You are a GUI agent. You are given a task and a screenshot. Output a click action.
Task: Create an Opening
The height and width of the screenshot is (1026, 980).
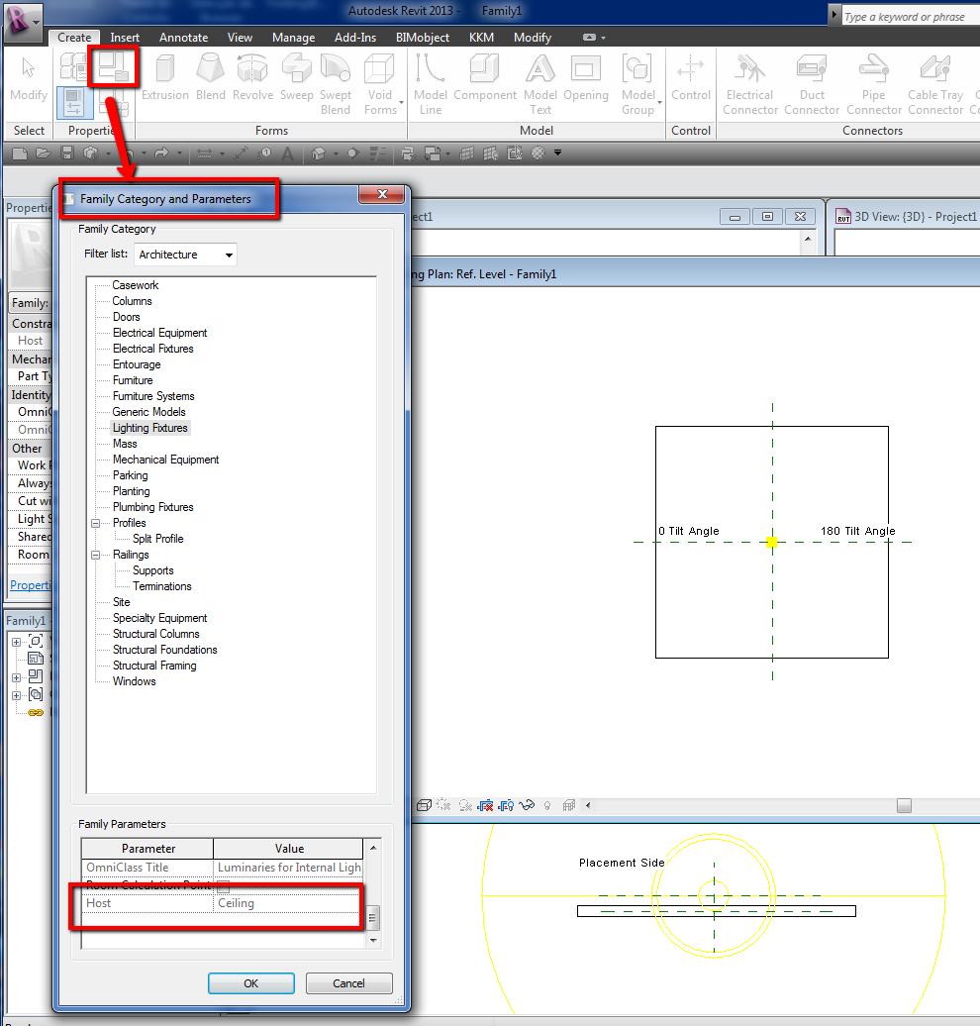(586, 78)
